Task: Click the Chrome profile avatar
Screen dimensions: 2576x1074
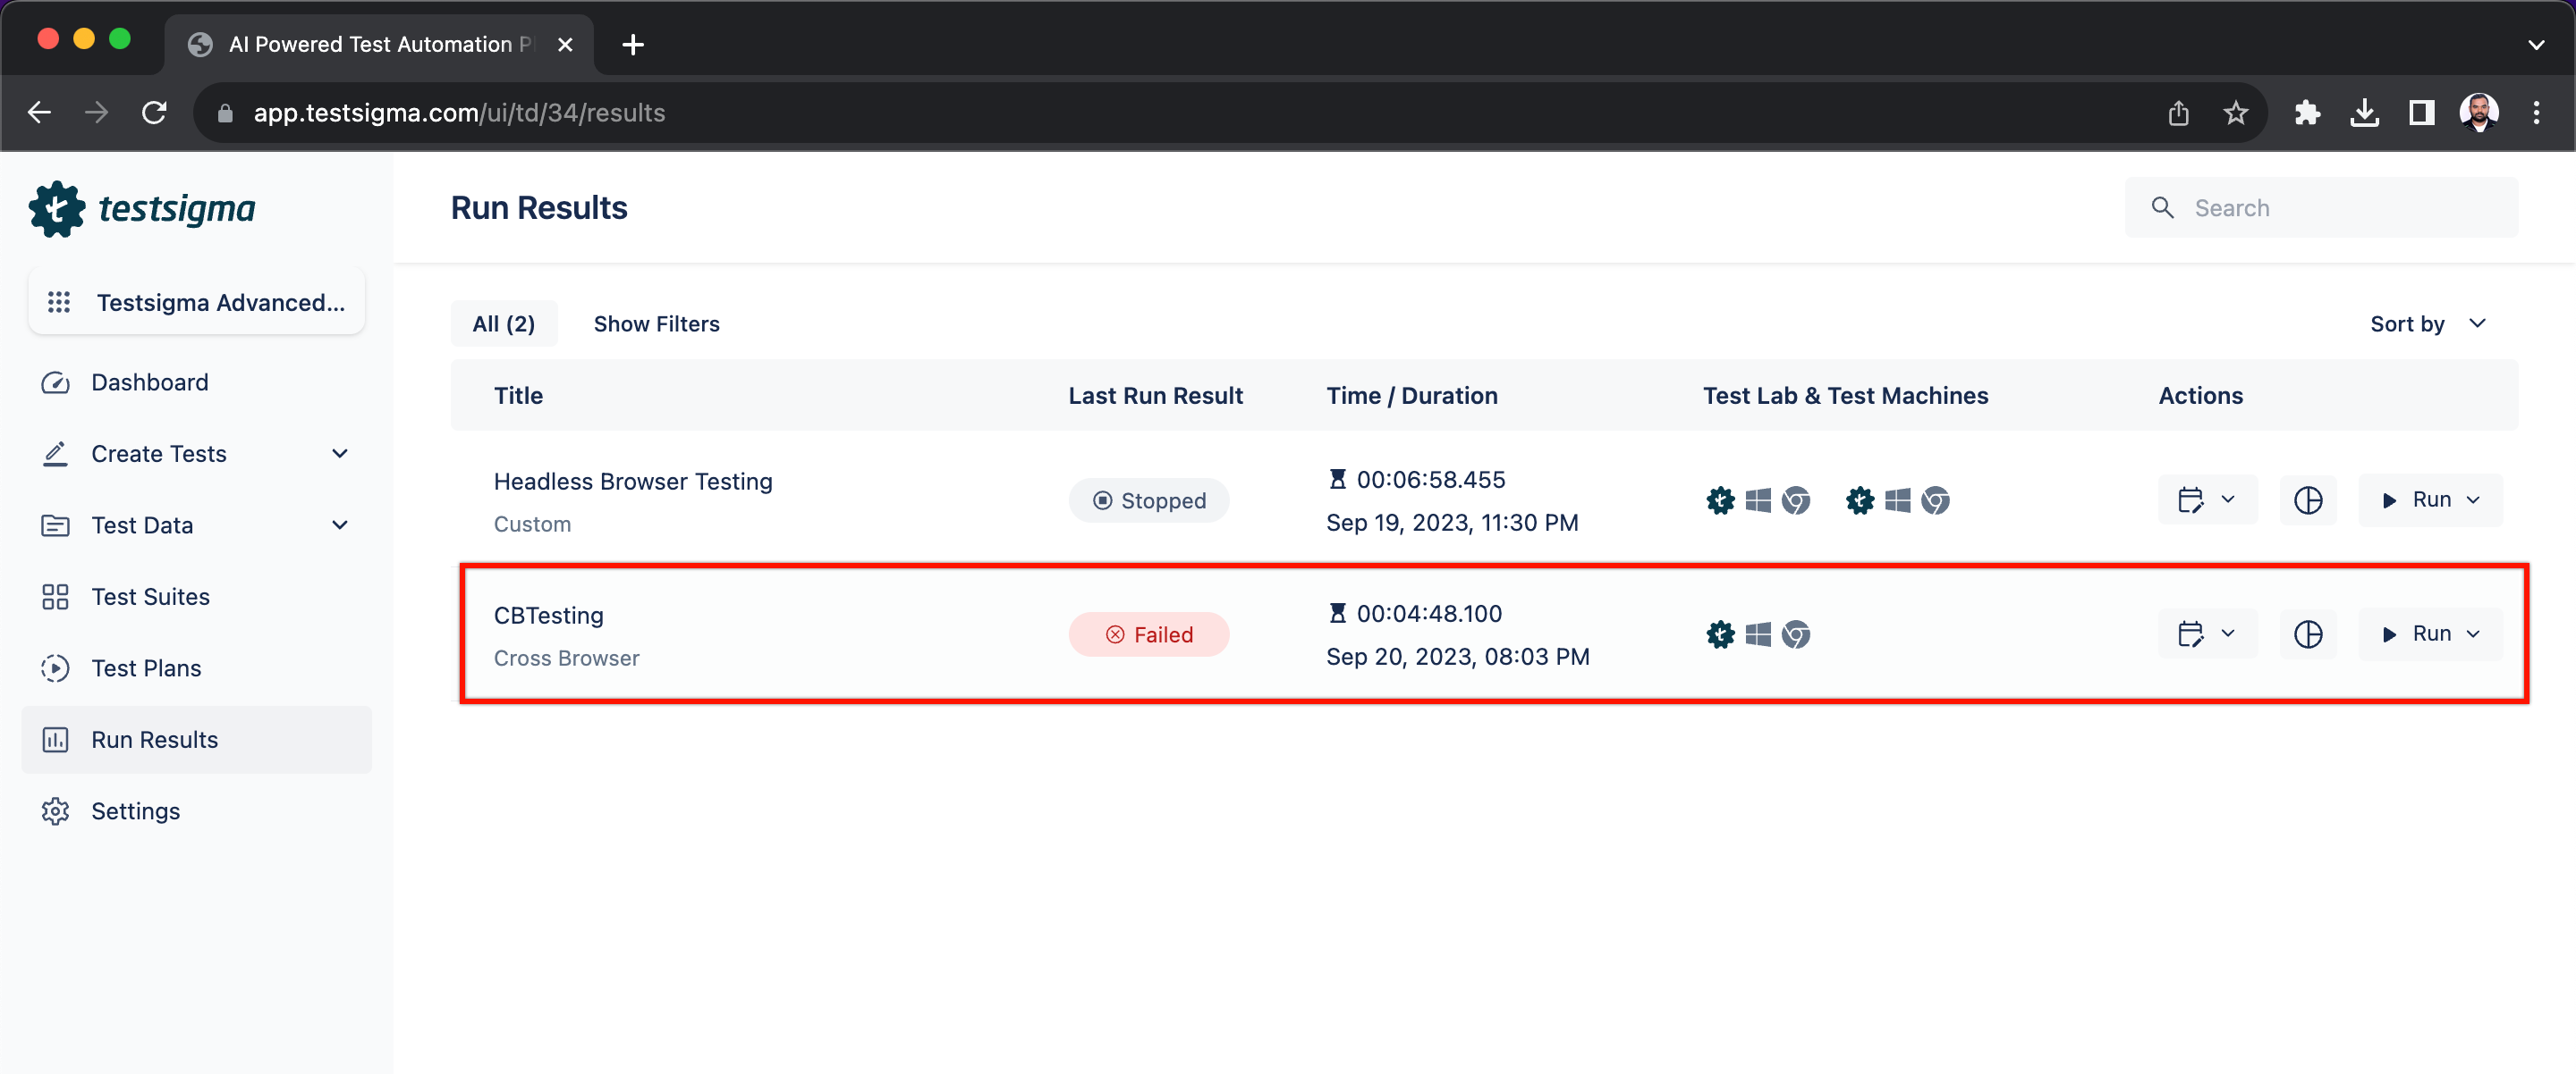Action: (2479, 113)
